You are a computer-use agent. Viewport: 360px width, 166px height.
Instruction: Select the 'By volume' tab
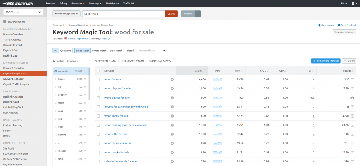pyautogui.click(x=72, y=61)
